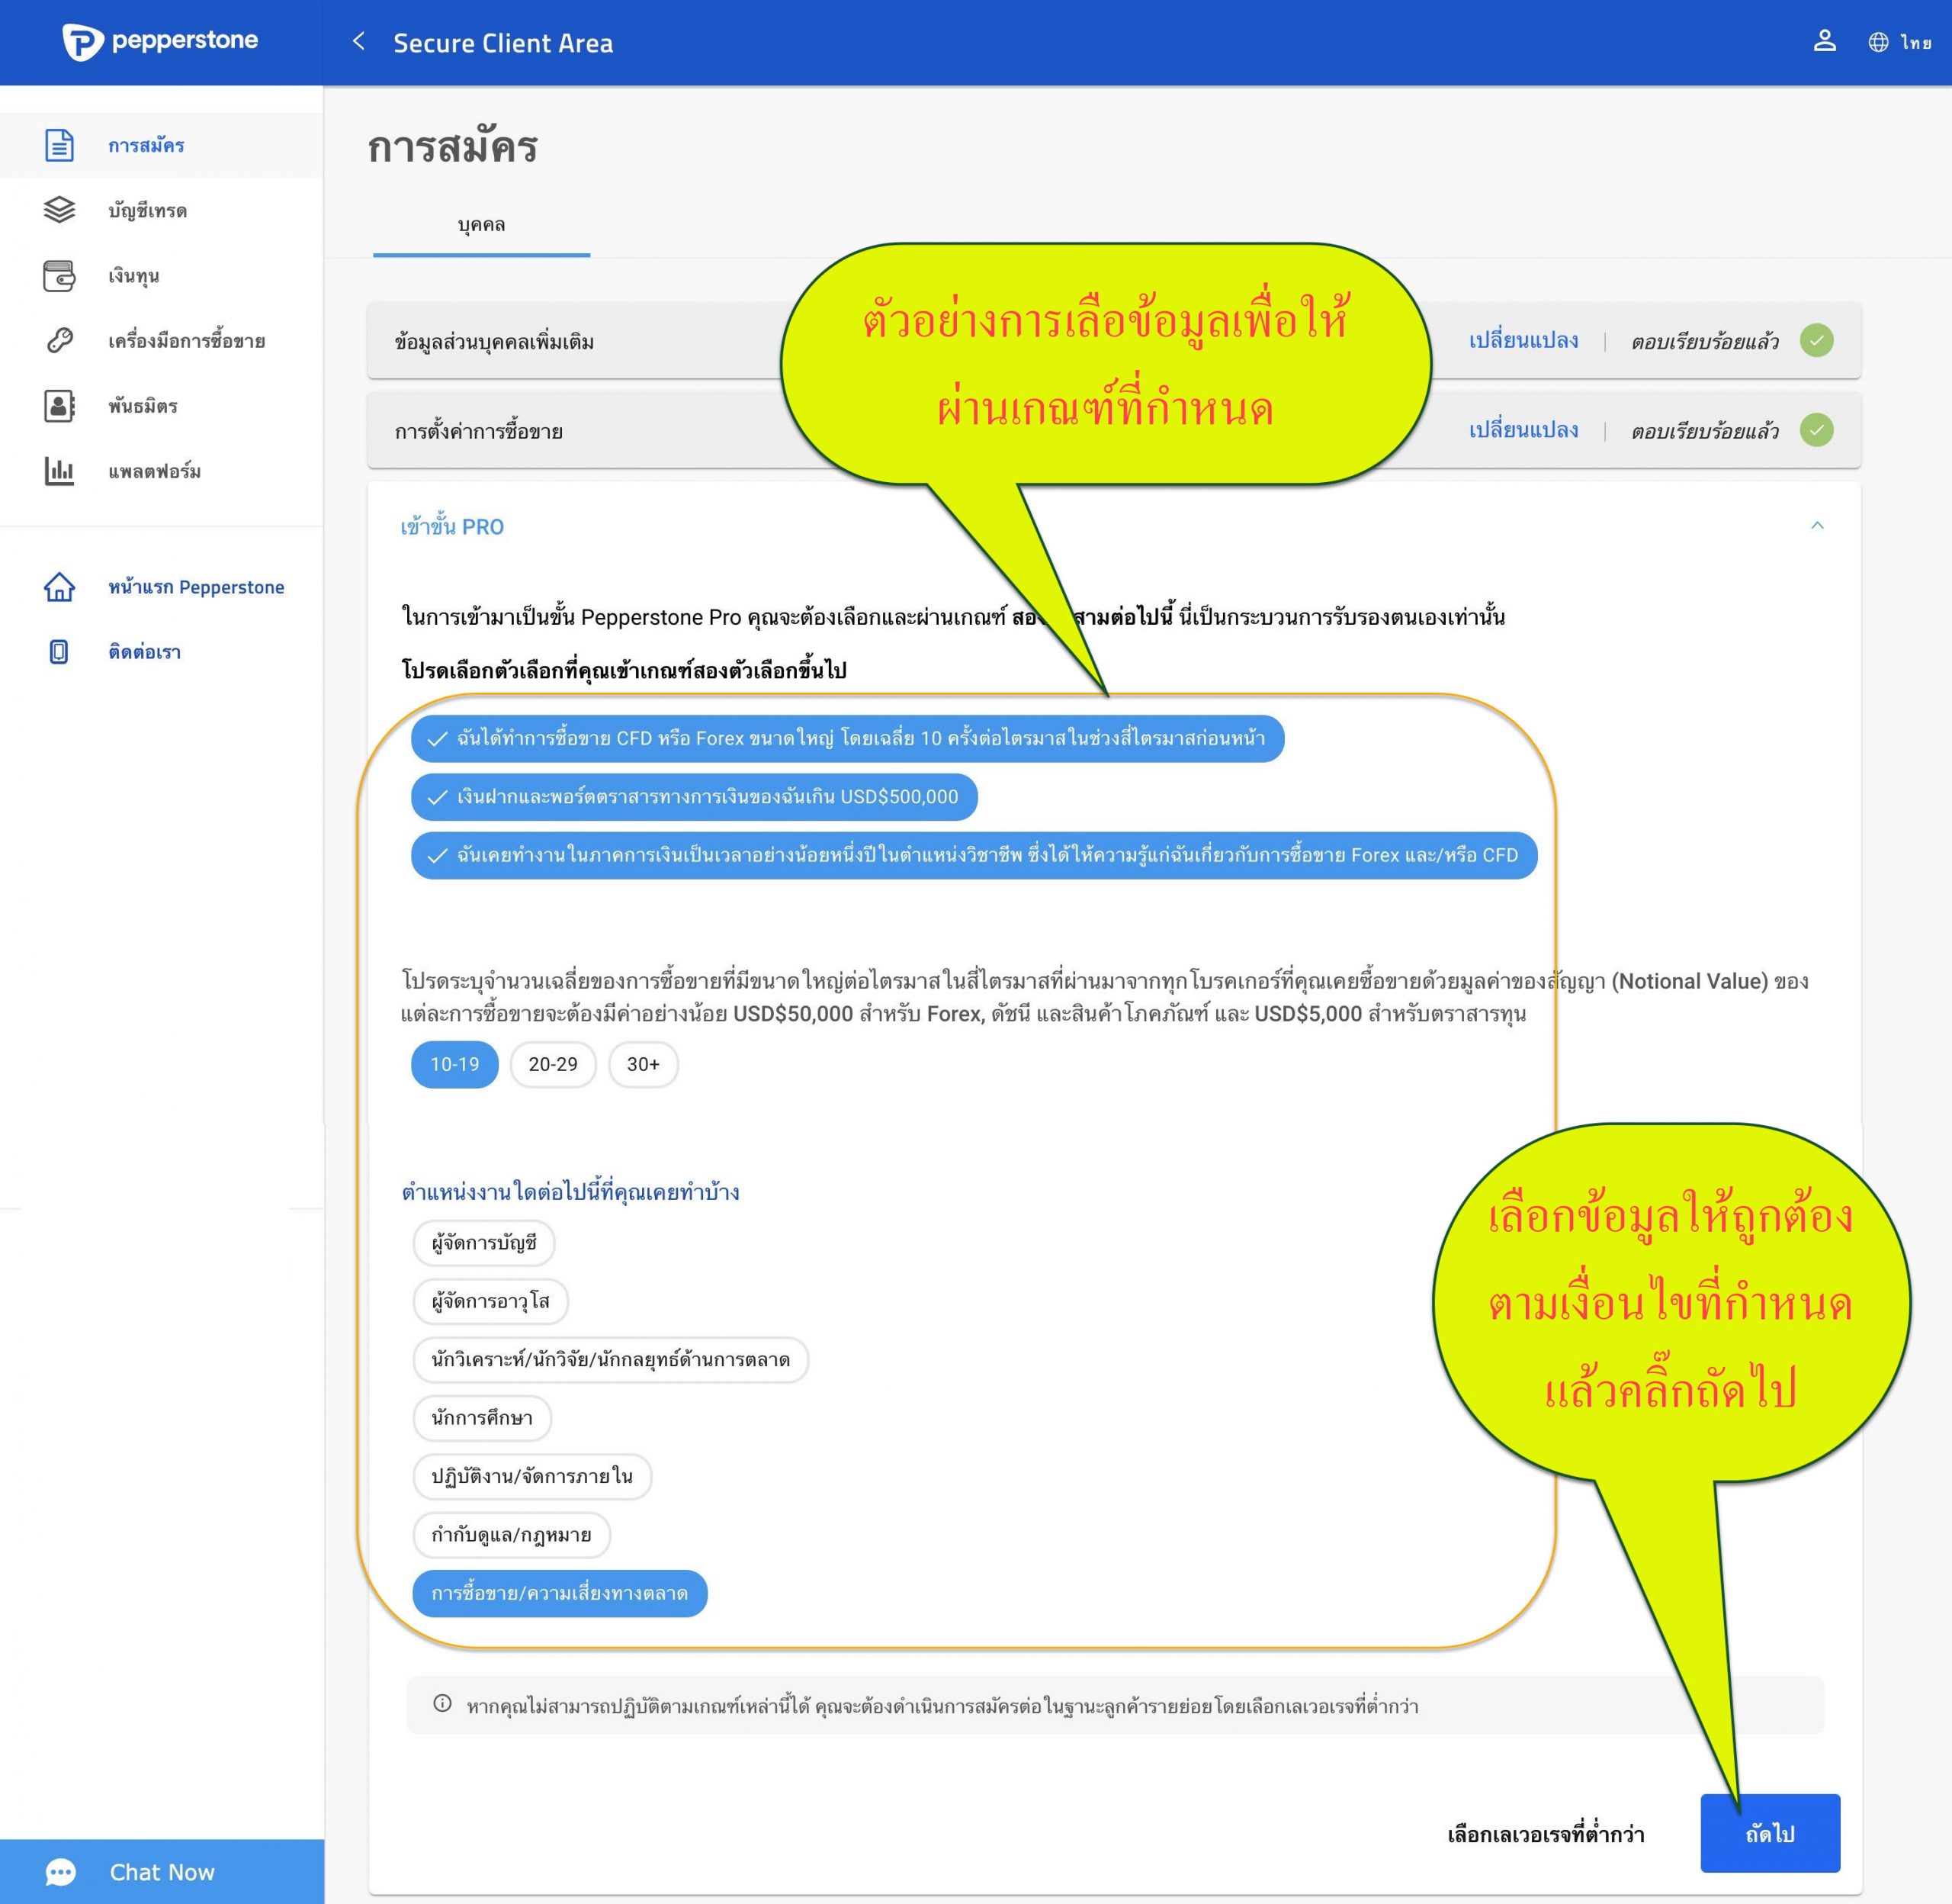Screen dimensions: 1952x1904
Task: Click the trading tools wrench icon
Action: coord(59,341)
